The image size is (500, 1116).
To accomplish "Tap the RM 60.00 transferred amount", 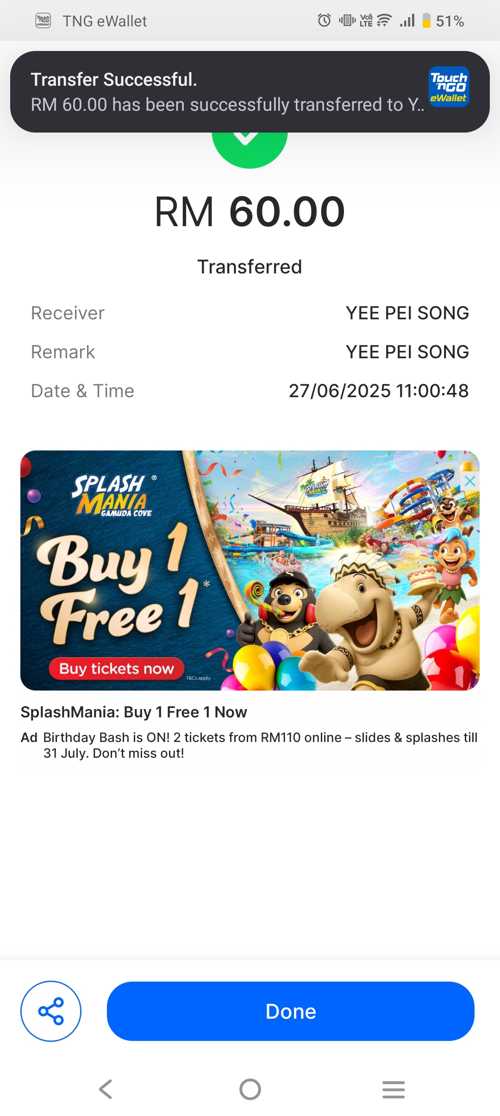I will coord(250,212).
